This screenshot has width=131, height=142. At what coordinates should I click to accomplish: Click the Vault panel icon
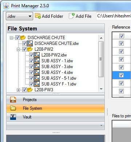click(x=13, y=117)
